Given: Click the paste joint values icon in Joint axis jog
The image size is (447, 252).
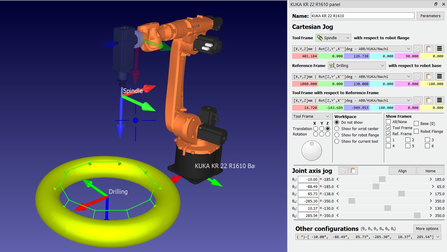Looking at the screenshot, I should pos(352,171).
